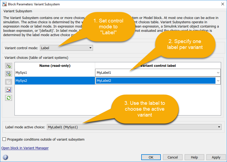Expand the MyLabel2 variant control label dropdown

218,81
